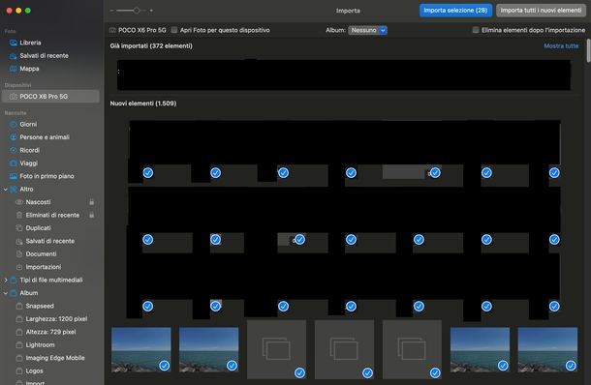Select the middle placeholder thumbnail in bottom row
This screenshot has height=385, width=591.
344,349
